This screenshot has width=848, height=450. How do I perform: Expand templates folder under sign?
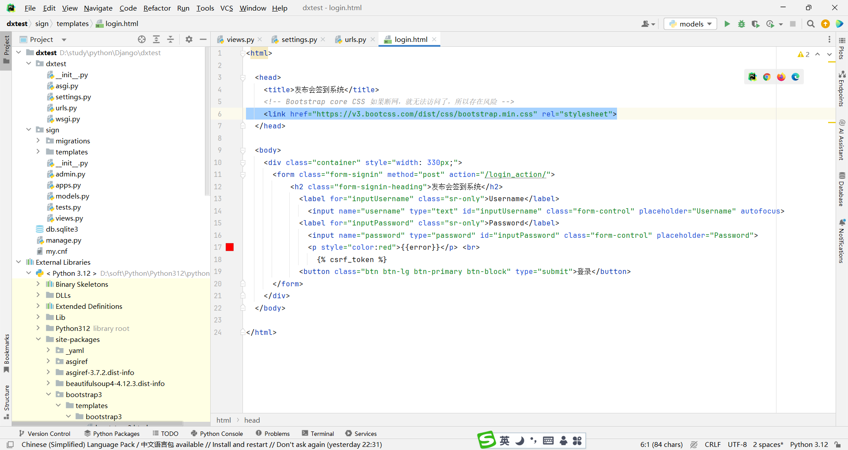coord(38,152)
